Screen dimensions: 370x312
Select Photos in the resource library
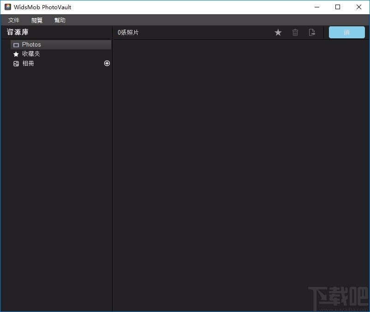31,44
